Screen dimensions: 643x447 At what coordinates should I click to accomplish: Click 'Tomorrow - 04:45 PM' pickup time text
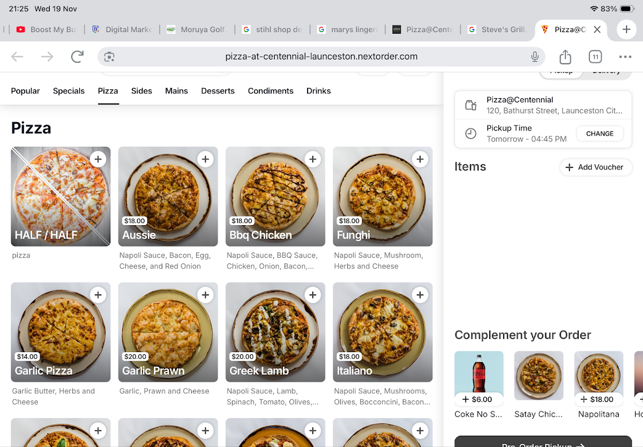click(526, 139)
